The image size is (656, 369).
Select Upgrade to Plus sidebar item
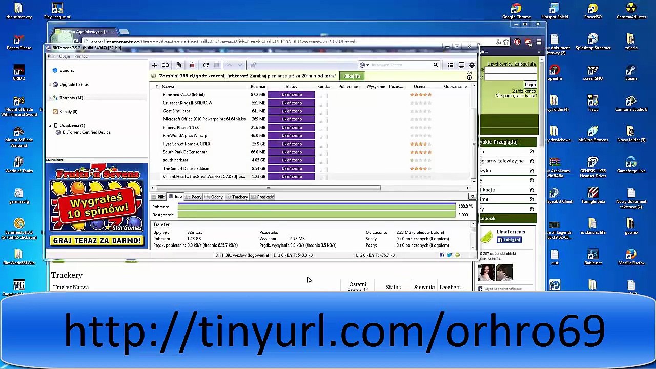tap(74, 84)
